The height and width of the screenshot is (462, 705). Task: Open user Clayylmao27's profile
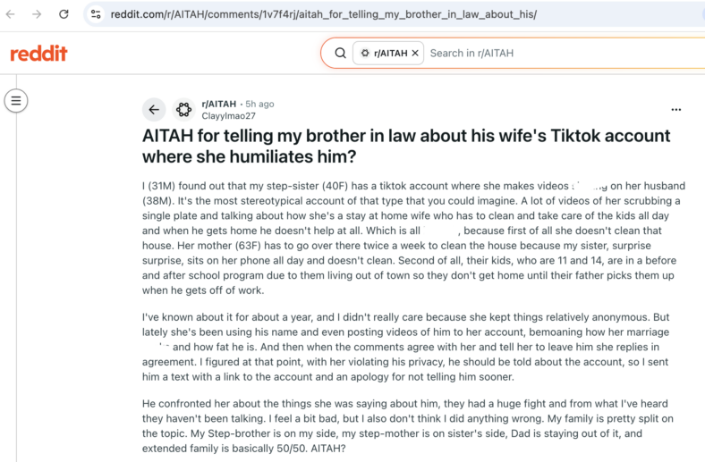click(x=228, y=116)
